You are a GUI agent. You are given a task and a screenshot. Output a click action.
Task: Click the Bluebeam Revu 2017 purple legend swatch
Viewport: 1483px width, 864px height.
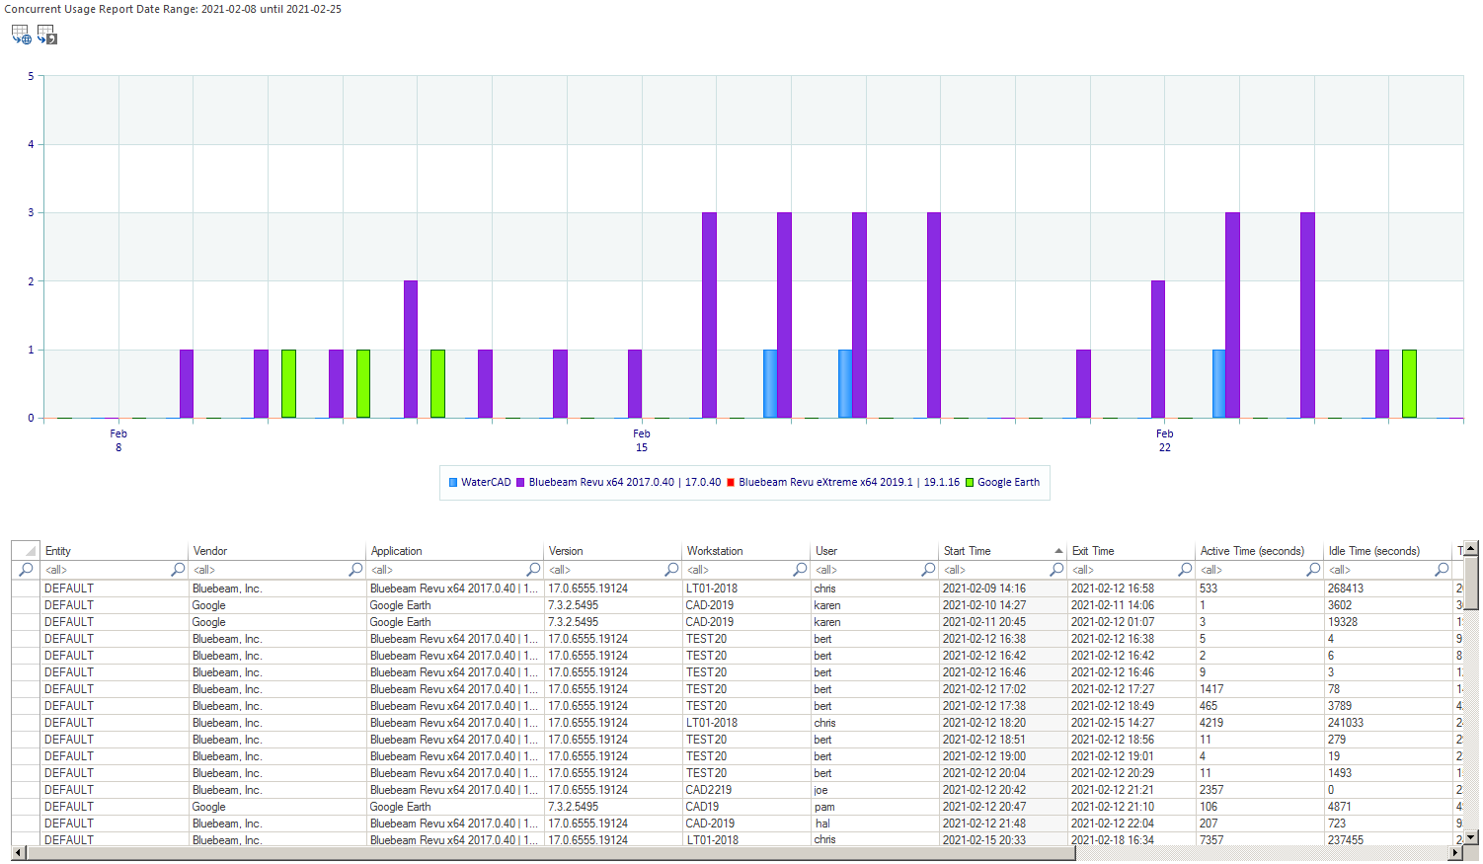(x=520, y=483)
